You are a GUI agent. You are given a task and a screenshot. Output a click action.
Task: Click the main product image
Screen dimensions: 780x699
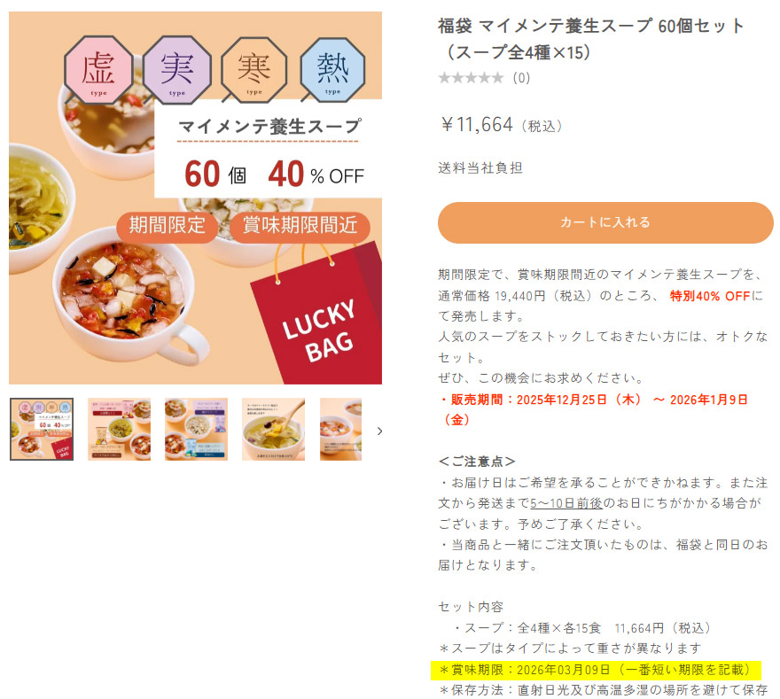196,198
